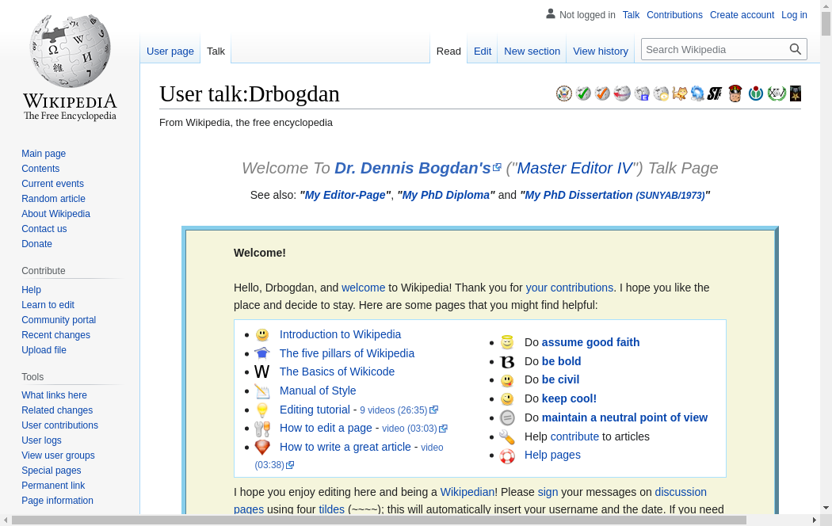Click the vertical scrollbar down arrow

coord(826,508)
